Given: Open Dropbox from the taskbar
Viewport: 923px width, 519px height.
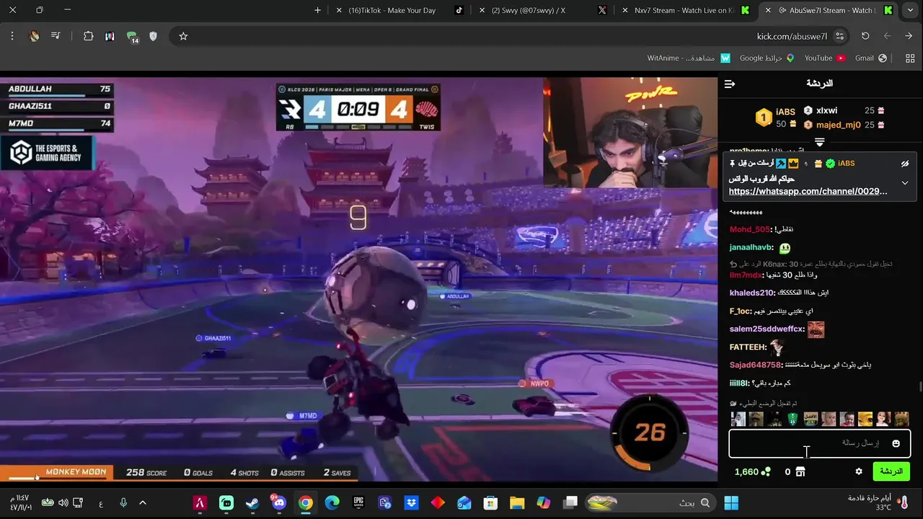Looking at the screenshot, I should [x=411, y=502].
